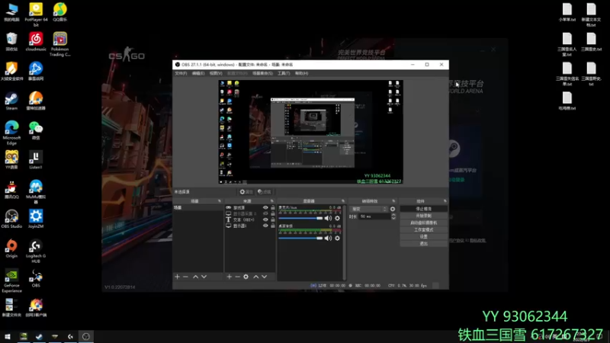Image resolution: width=610 pixels, height=343 pixels.
Task: Click the Windows Start button on taskbar
Action: (x=8, y=337)
